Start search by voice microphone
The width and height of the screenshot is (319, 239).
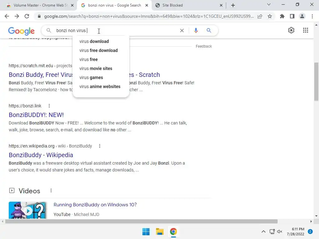click(x=196, y=30)
